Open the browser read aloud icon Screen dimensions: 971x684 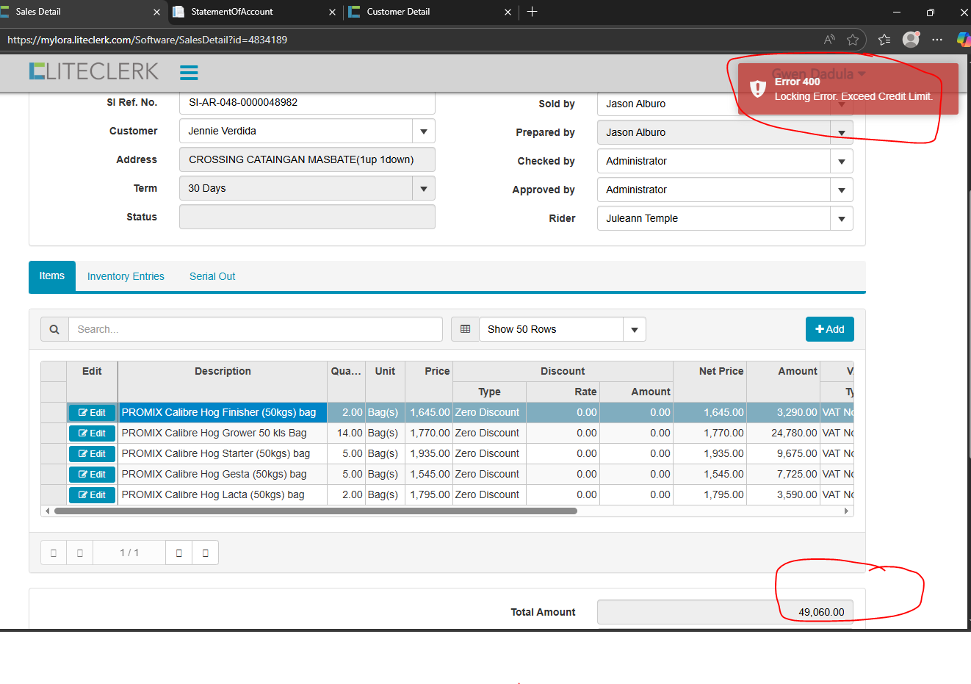point(829,40)
